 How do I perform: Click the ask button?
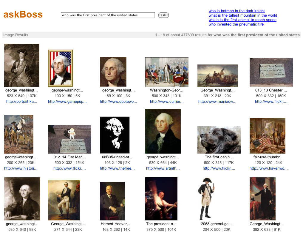pos(163,15)
